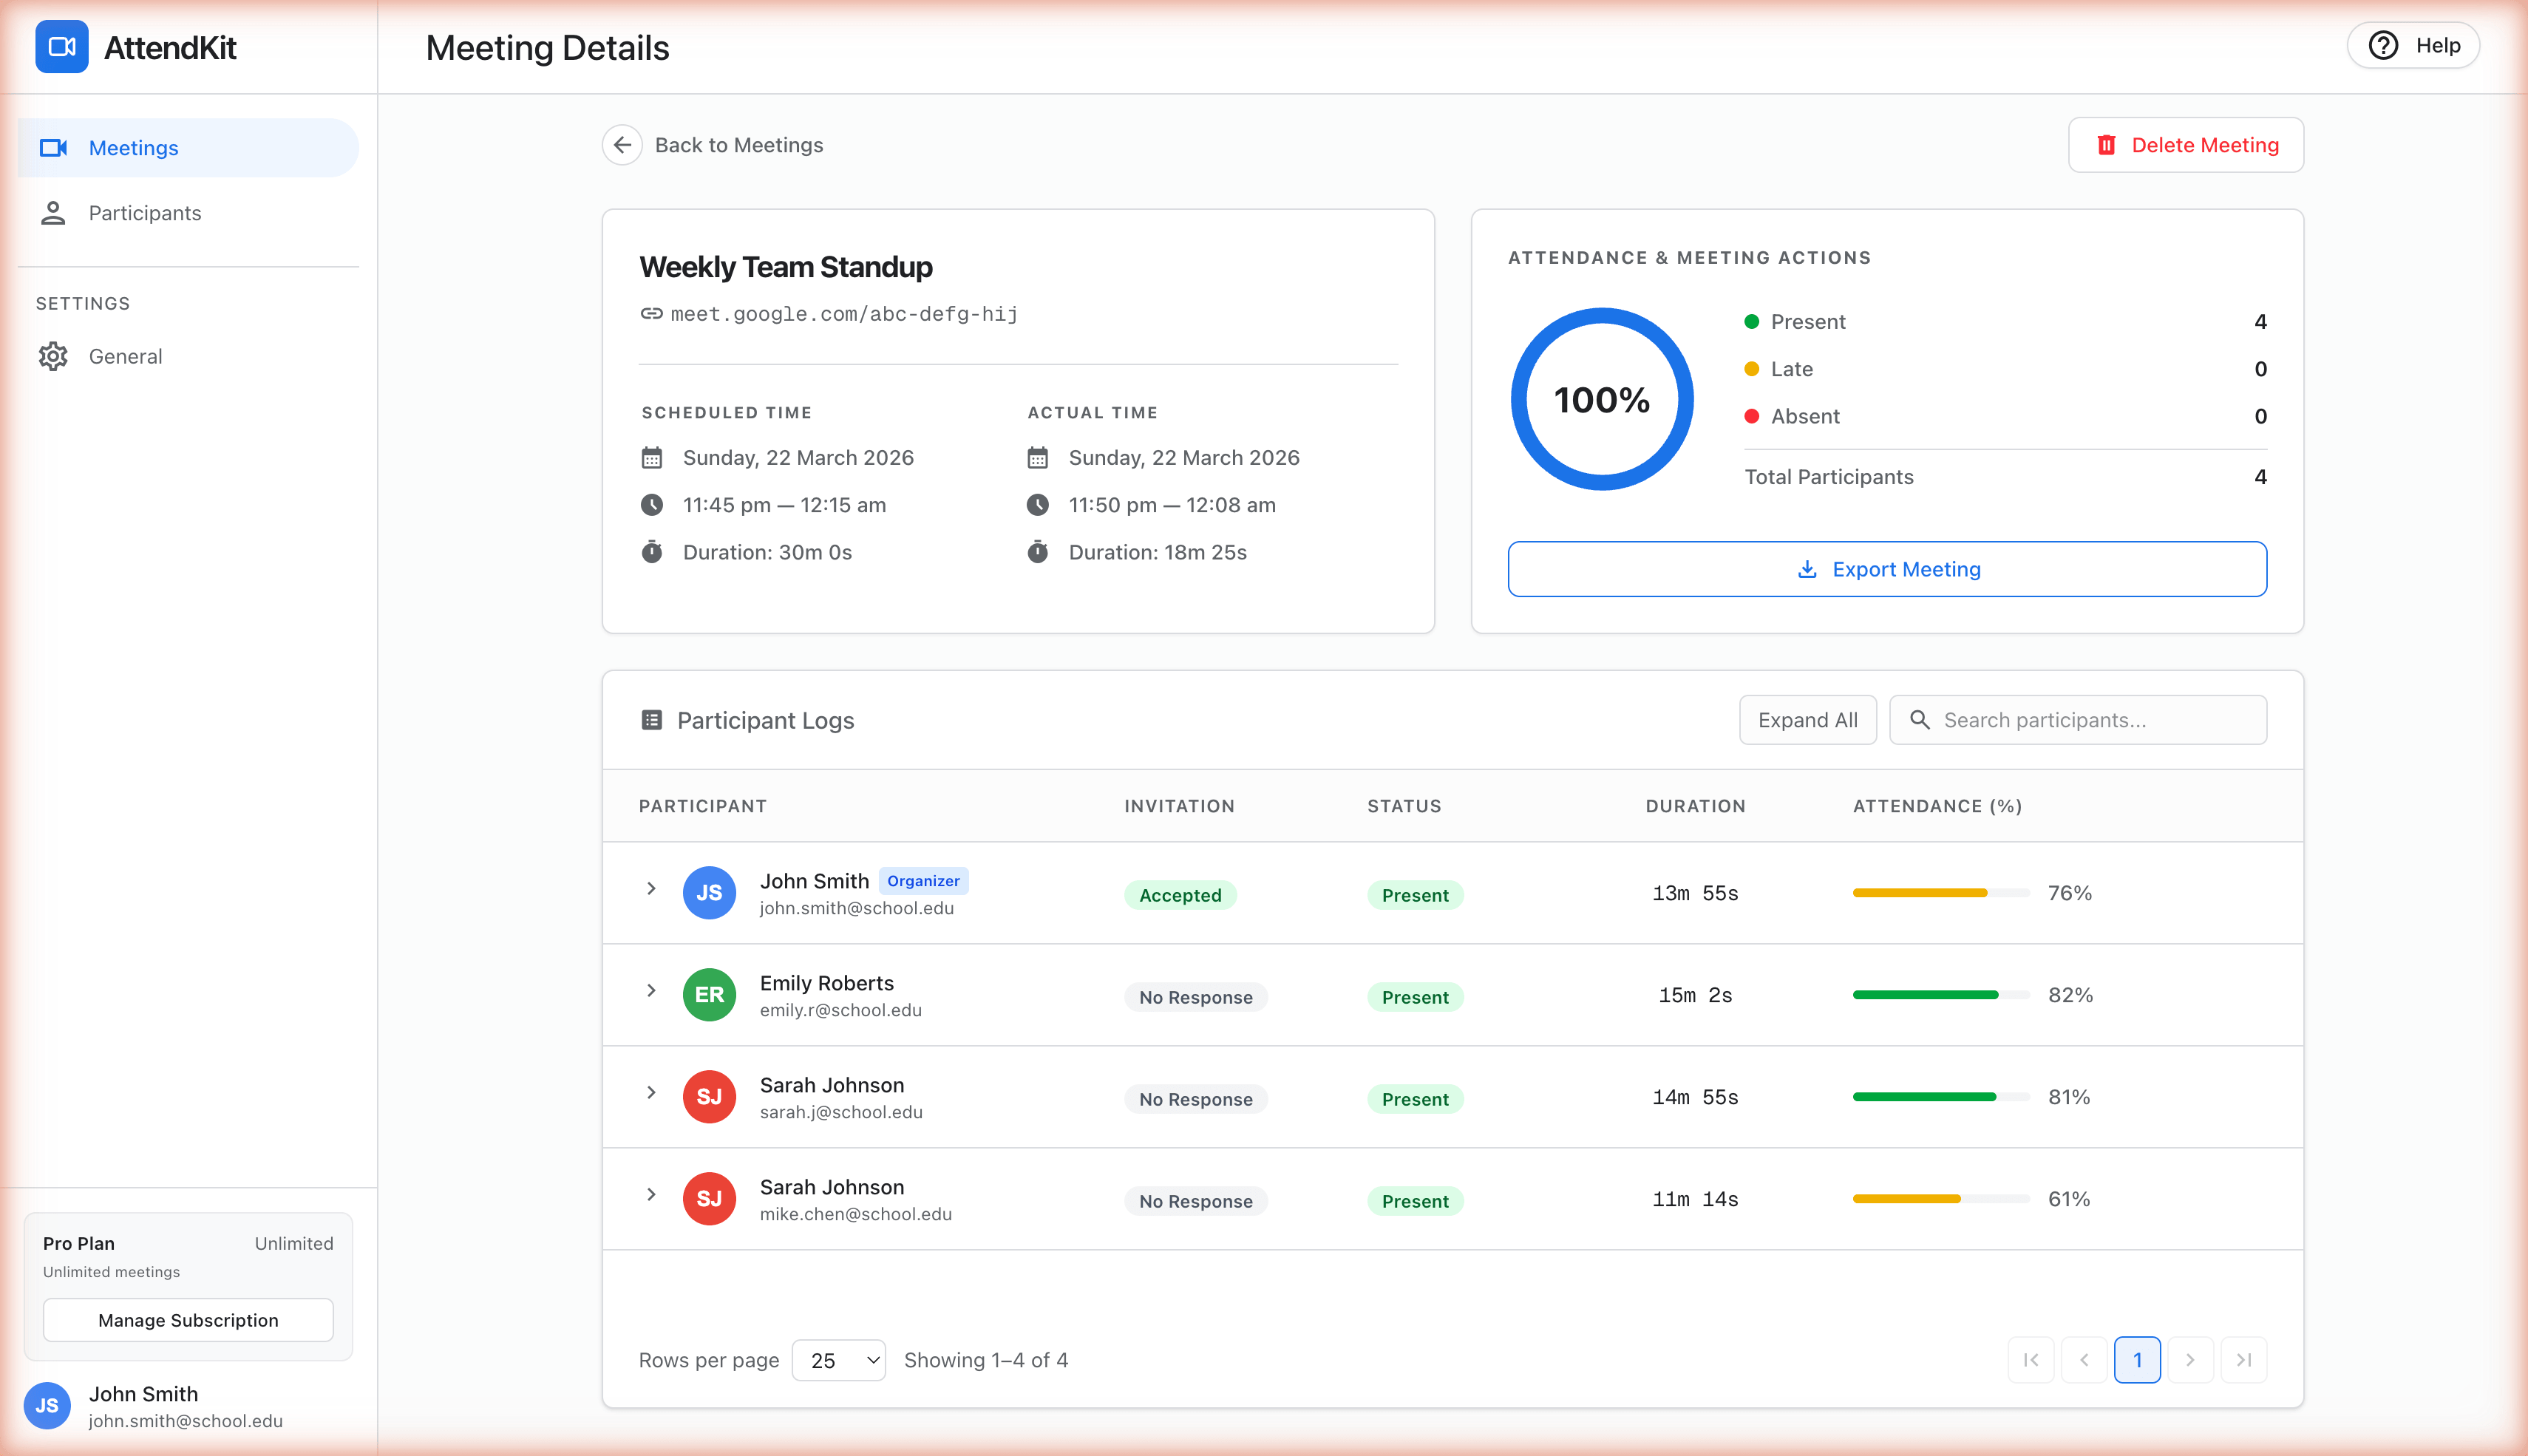Open Meetings in the sidebar
Screen dimensions: 2528x1456
188,148
